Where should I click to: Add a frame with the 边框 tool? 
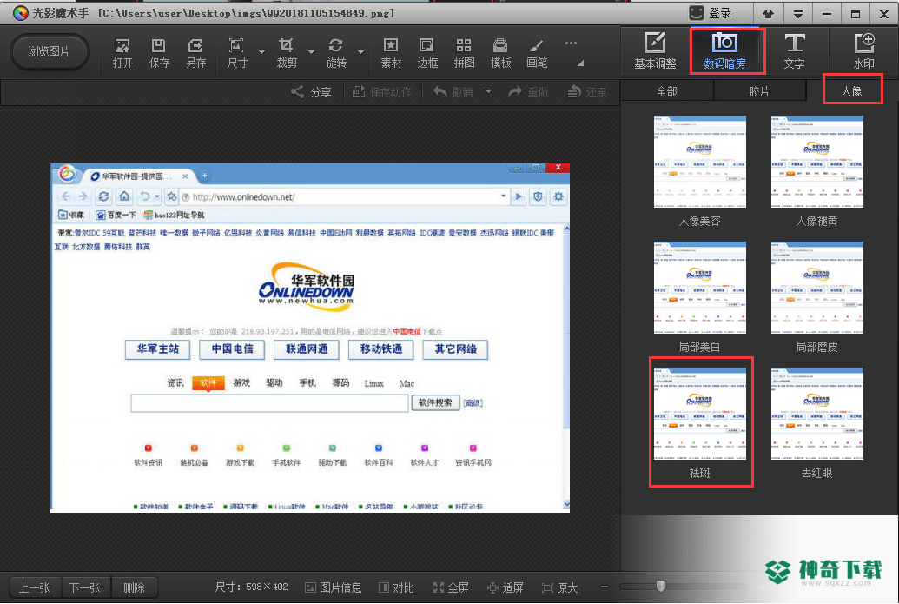pyautogui.click(x=427, y=53)
